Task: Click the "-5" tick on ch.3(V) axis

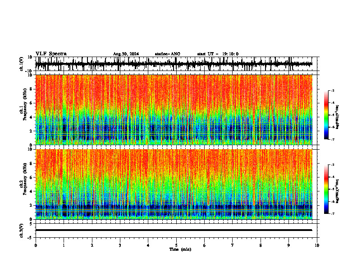Action: pyautogui.click(x=30, y=238)
